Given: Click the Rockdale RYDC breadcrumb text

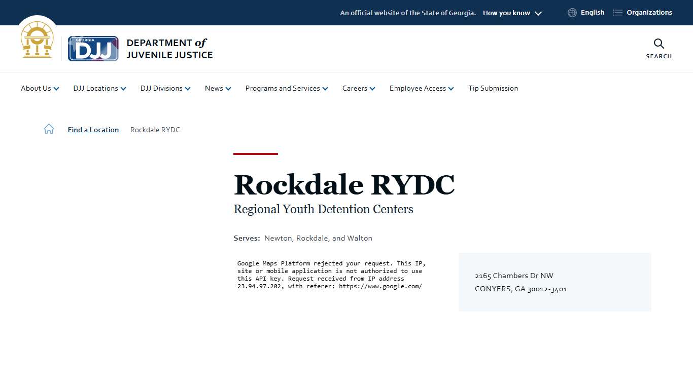Looking at the screenshot, I should pos(155,130).
